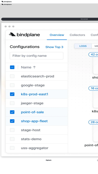Image resolution: width=98 pixels, height=174 pixels.
Task: Click the Get started banner button
Action: click(84, 19)
